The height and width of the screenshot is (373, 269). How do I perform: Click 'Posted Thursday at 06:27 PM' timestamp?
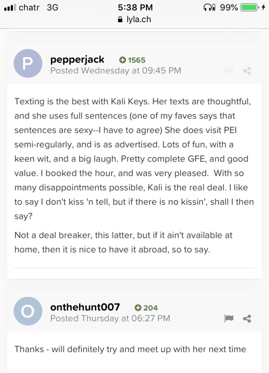pos(110,318)
